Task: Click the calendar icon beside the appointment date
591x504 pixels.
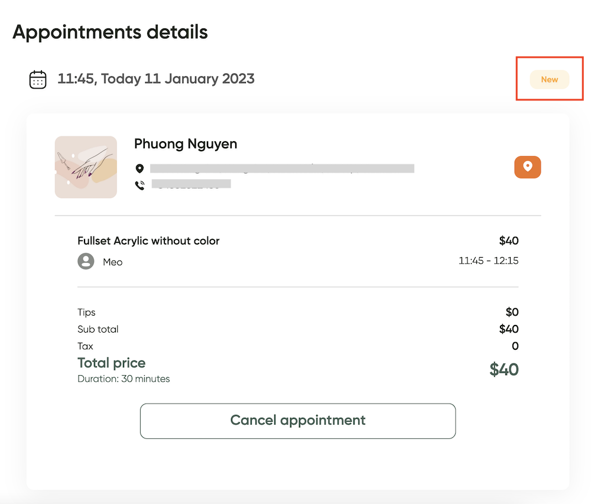Action: pos(38,80)
